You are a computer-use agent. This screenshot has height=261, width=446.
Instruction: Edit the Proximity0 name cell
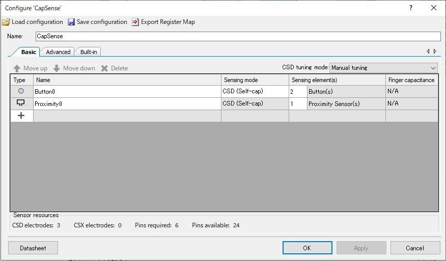127,103
